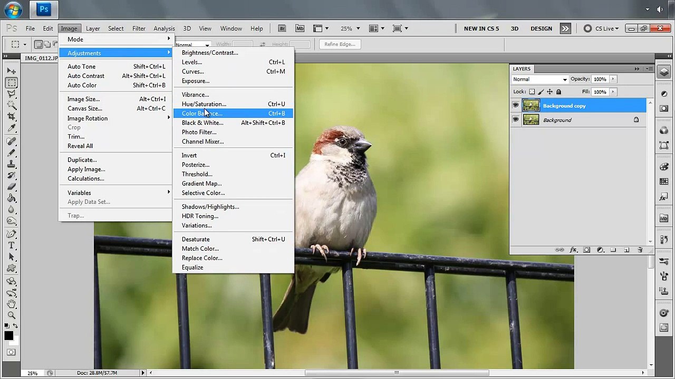Select the Eyedropper tool
Viewport: 675px width, 379px height.
point(12,128)
